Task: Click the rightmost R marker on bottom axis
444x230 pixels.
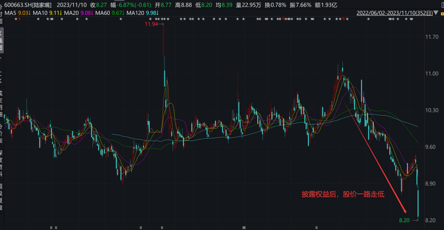Action: pyautogui.click(x=317, y=227)
